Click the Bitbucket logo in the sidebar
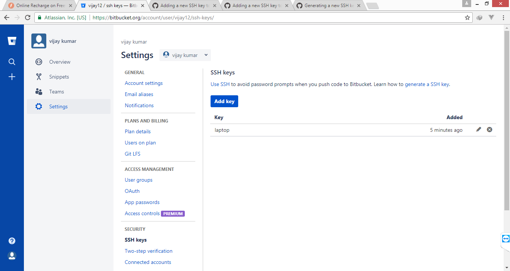 12,41
